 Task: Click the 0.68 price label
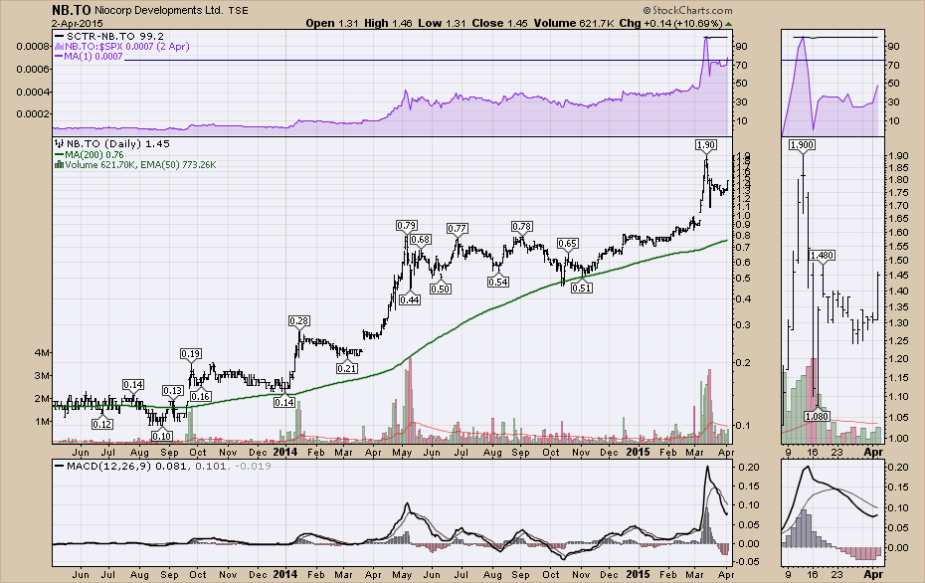[x=420, y=239]
